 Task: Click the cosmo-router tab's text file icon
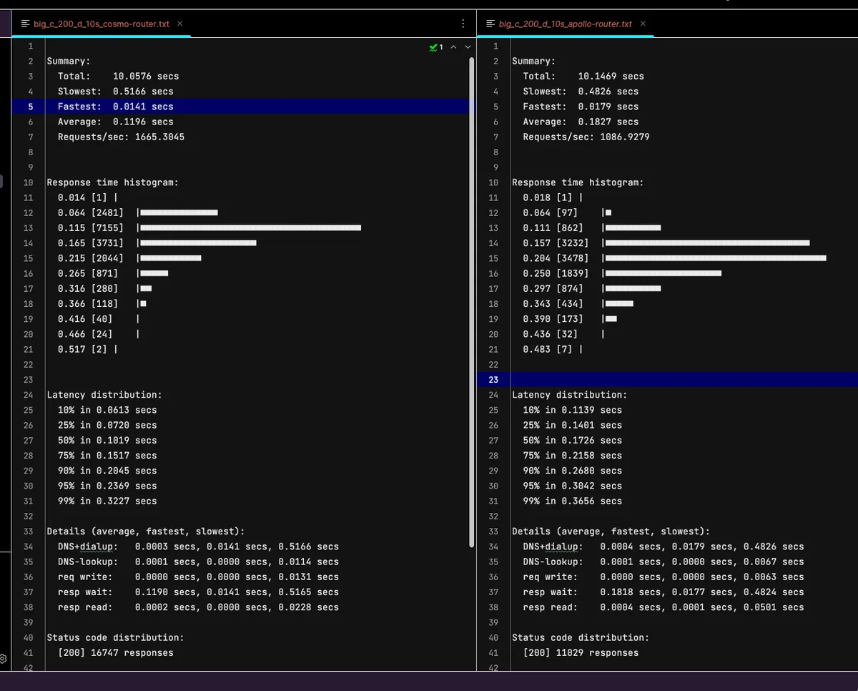(x=26, y=24)
